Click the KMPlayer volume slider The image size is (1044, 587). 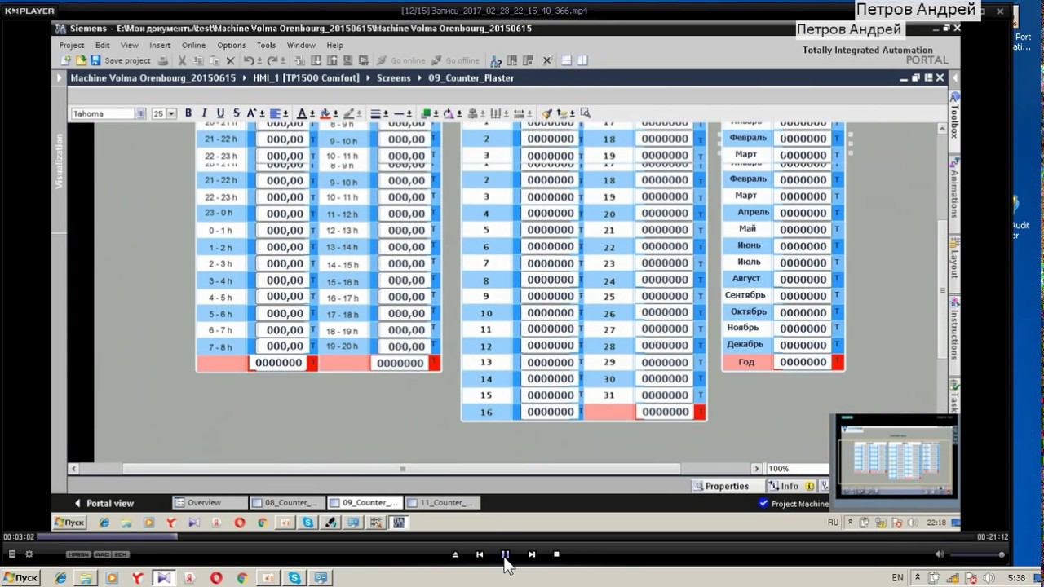[x=976, y=554]
